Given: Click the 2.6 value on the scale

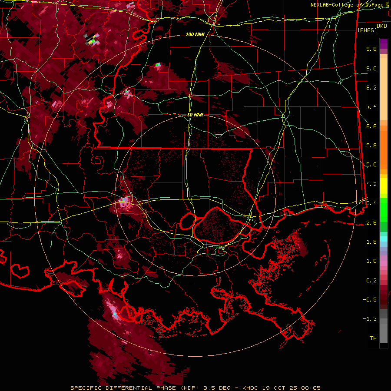Looking at the screenshot, I should click(x=371, y=223).
